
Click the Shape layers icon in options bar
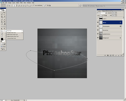(x=8, y=6)
